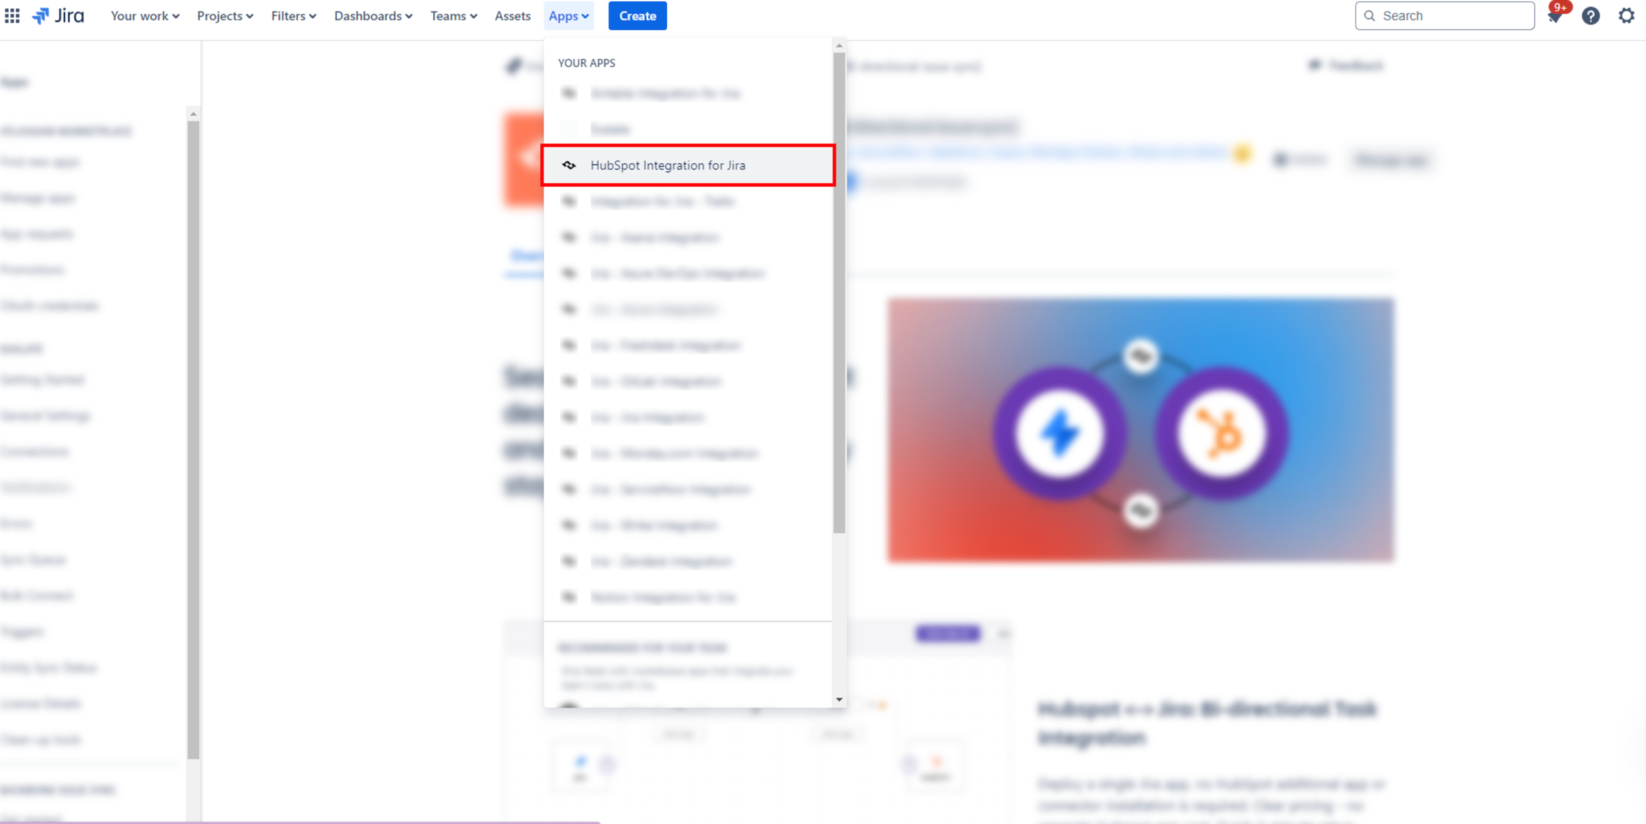Click the Apps menu scrollbar down arrow
The height and width of the screenshot is (824, 1646).
click(x=839, y=699)
